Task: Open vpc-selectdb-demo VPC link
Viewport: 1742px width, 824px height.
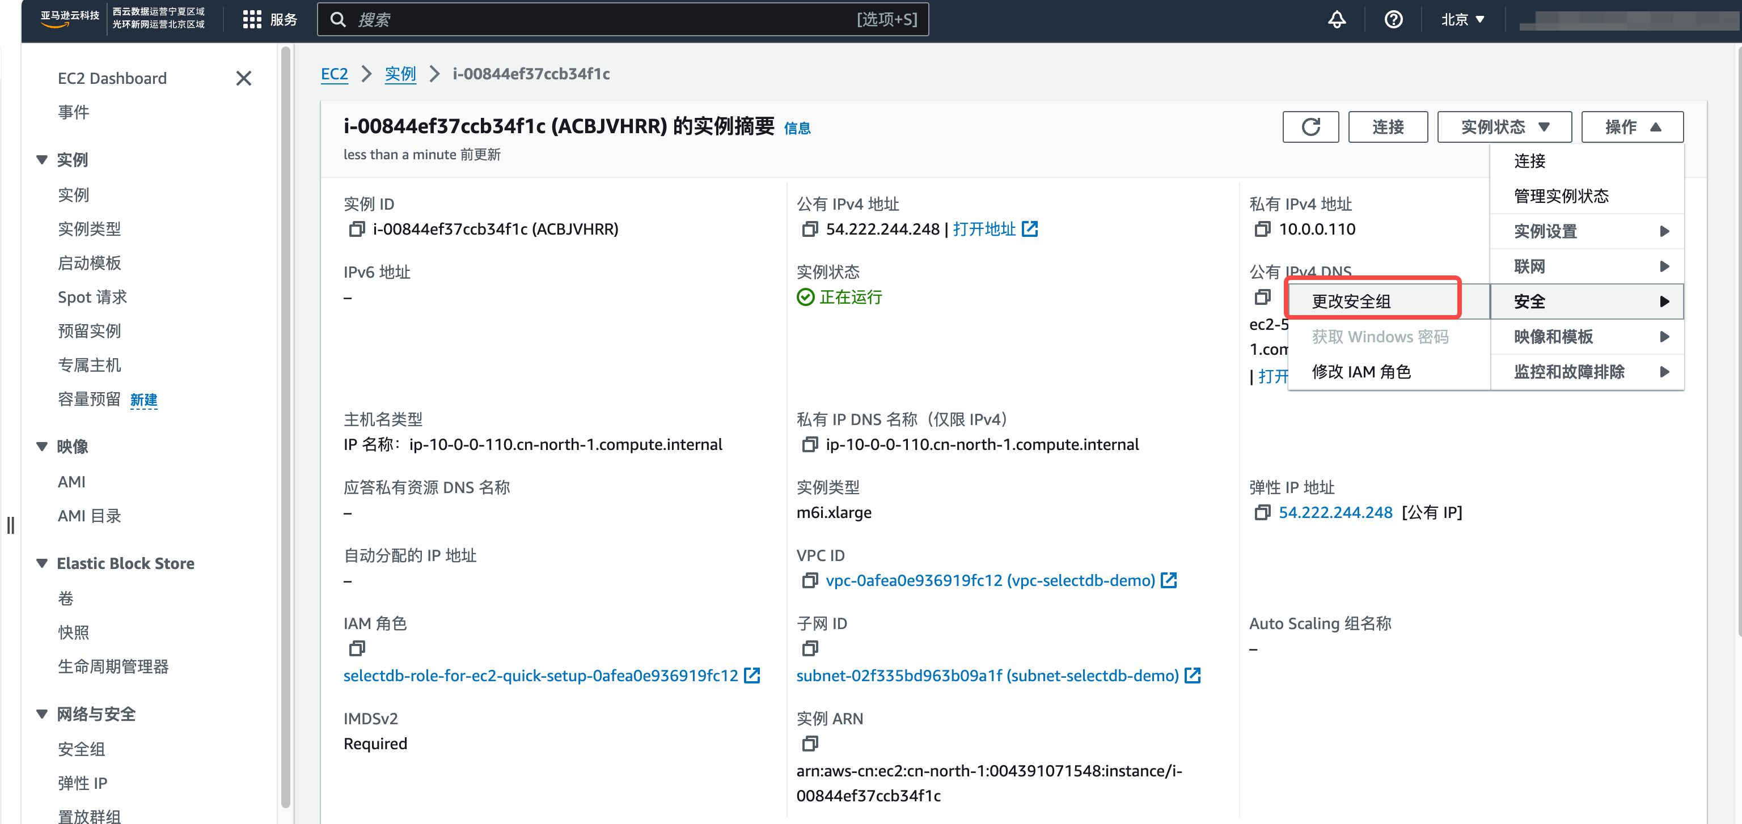Action: pyautogui.click(x=990, y=581)
